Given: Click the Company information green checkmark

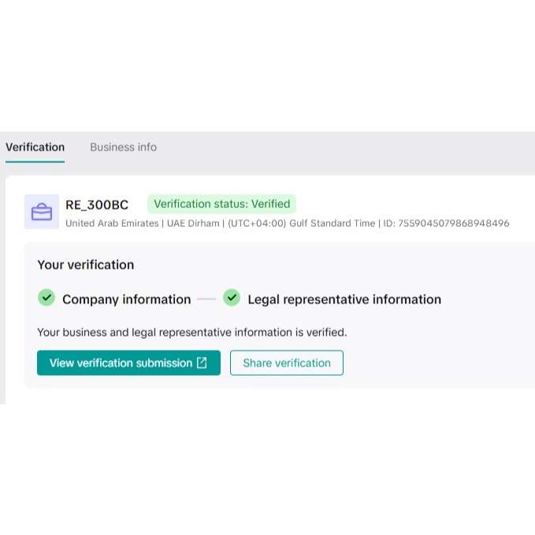Looking at the screenshot, I should click(46, 298).
